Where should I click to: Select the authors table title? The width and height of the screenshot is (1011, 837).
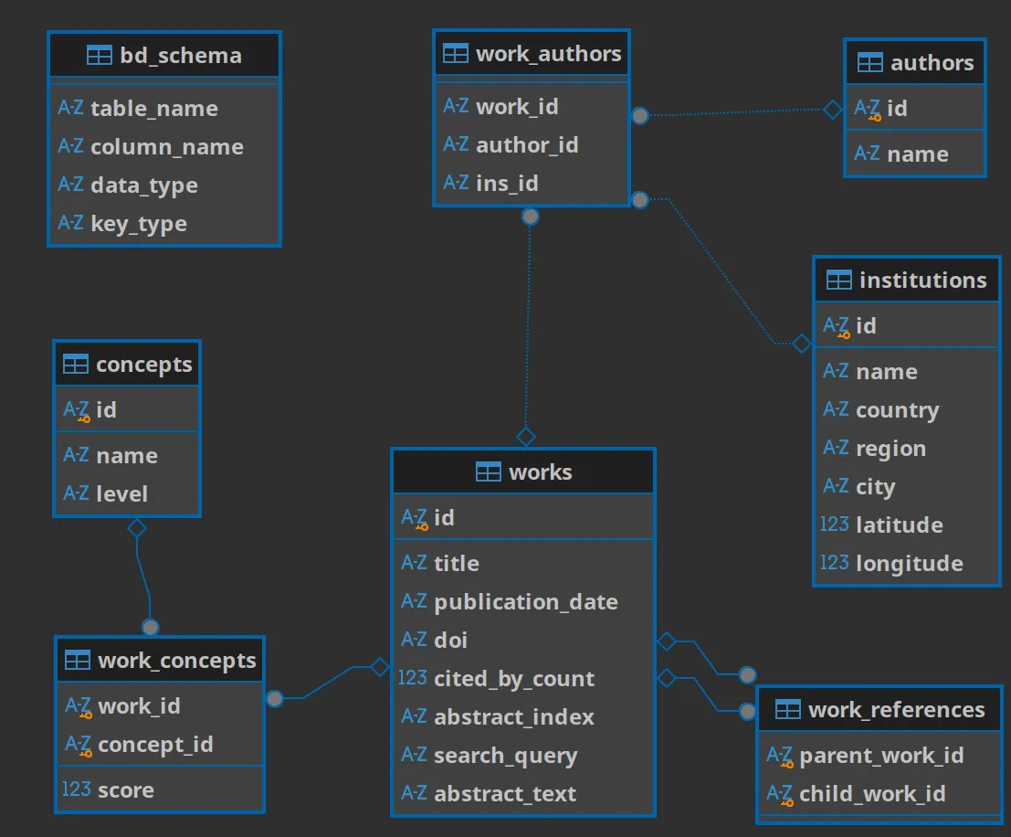coord(932,63)
